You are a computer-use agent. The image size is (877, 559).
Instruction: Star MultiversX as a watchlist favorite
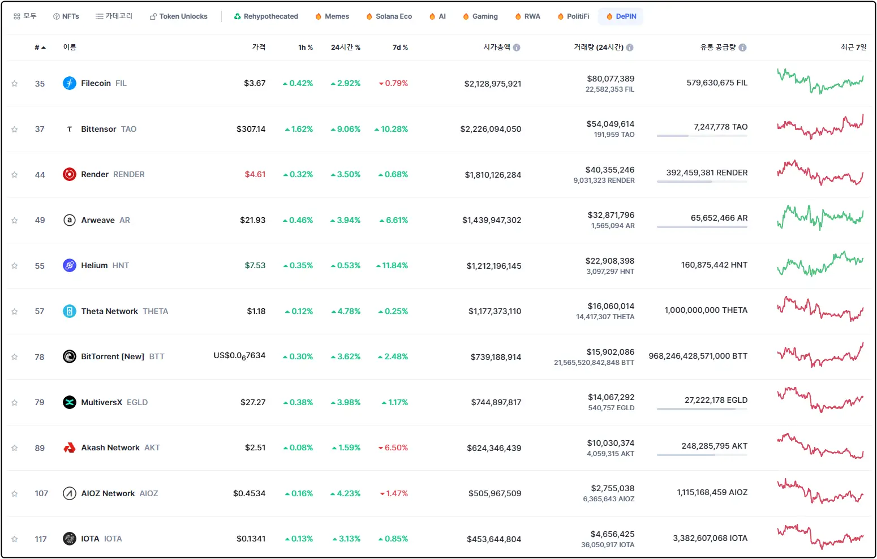tap(15, 403)
